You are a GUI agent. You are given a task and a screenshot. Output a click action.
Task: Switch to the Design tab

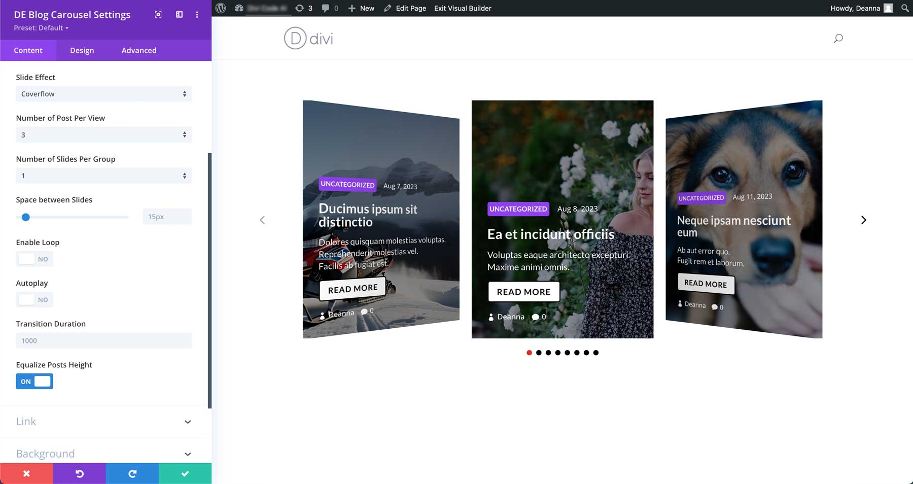coord(82,50)
